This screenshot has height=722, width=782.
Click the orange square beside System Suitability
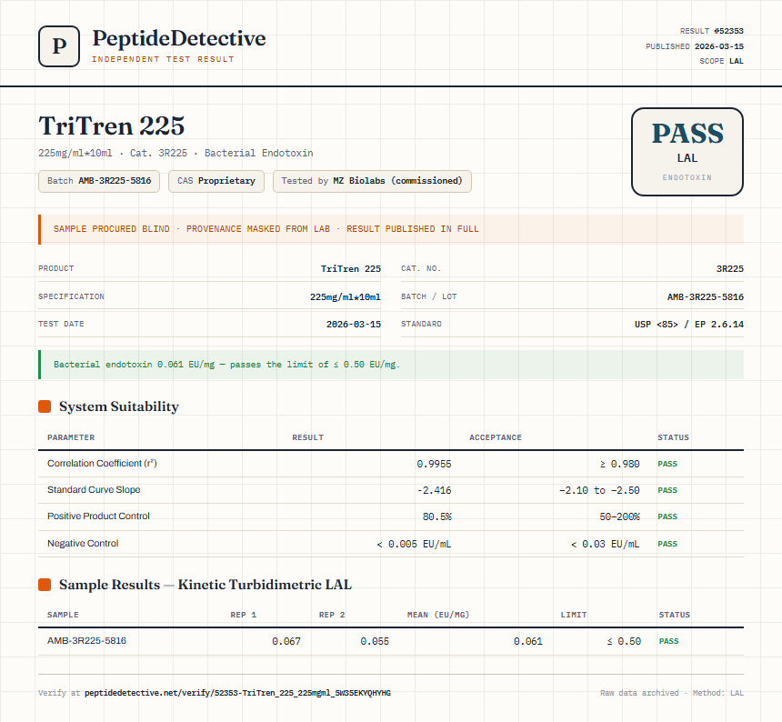45,406
